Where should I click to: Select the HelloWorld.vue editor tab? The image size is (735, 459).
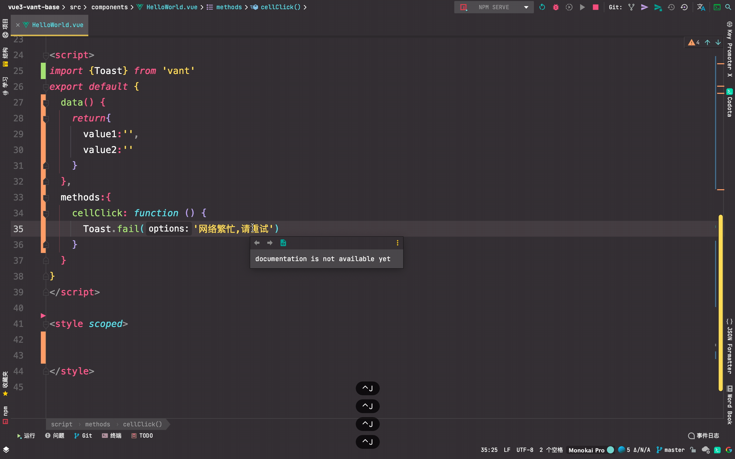pos(57,25)
